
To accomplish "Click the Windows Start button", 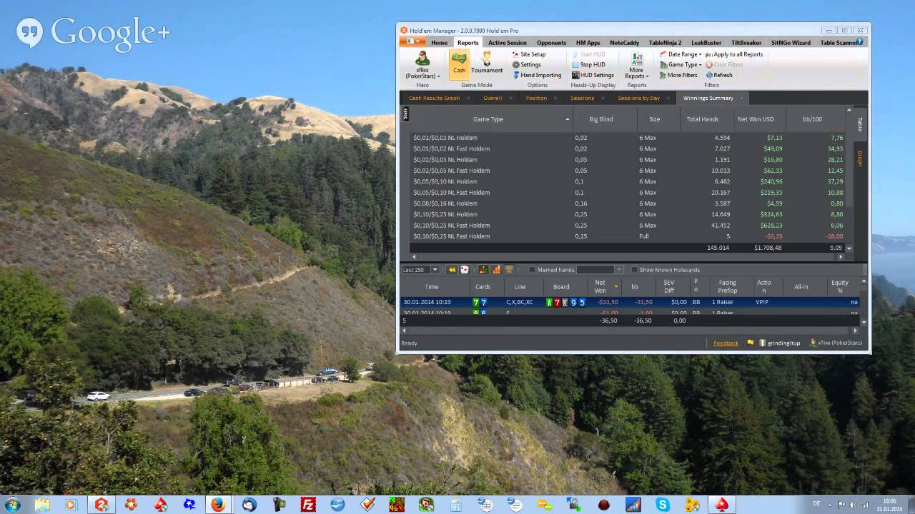I will pos(12,505).
